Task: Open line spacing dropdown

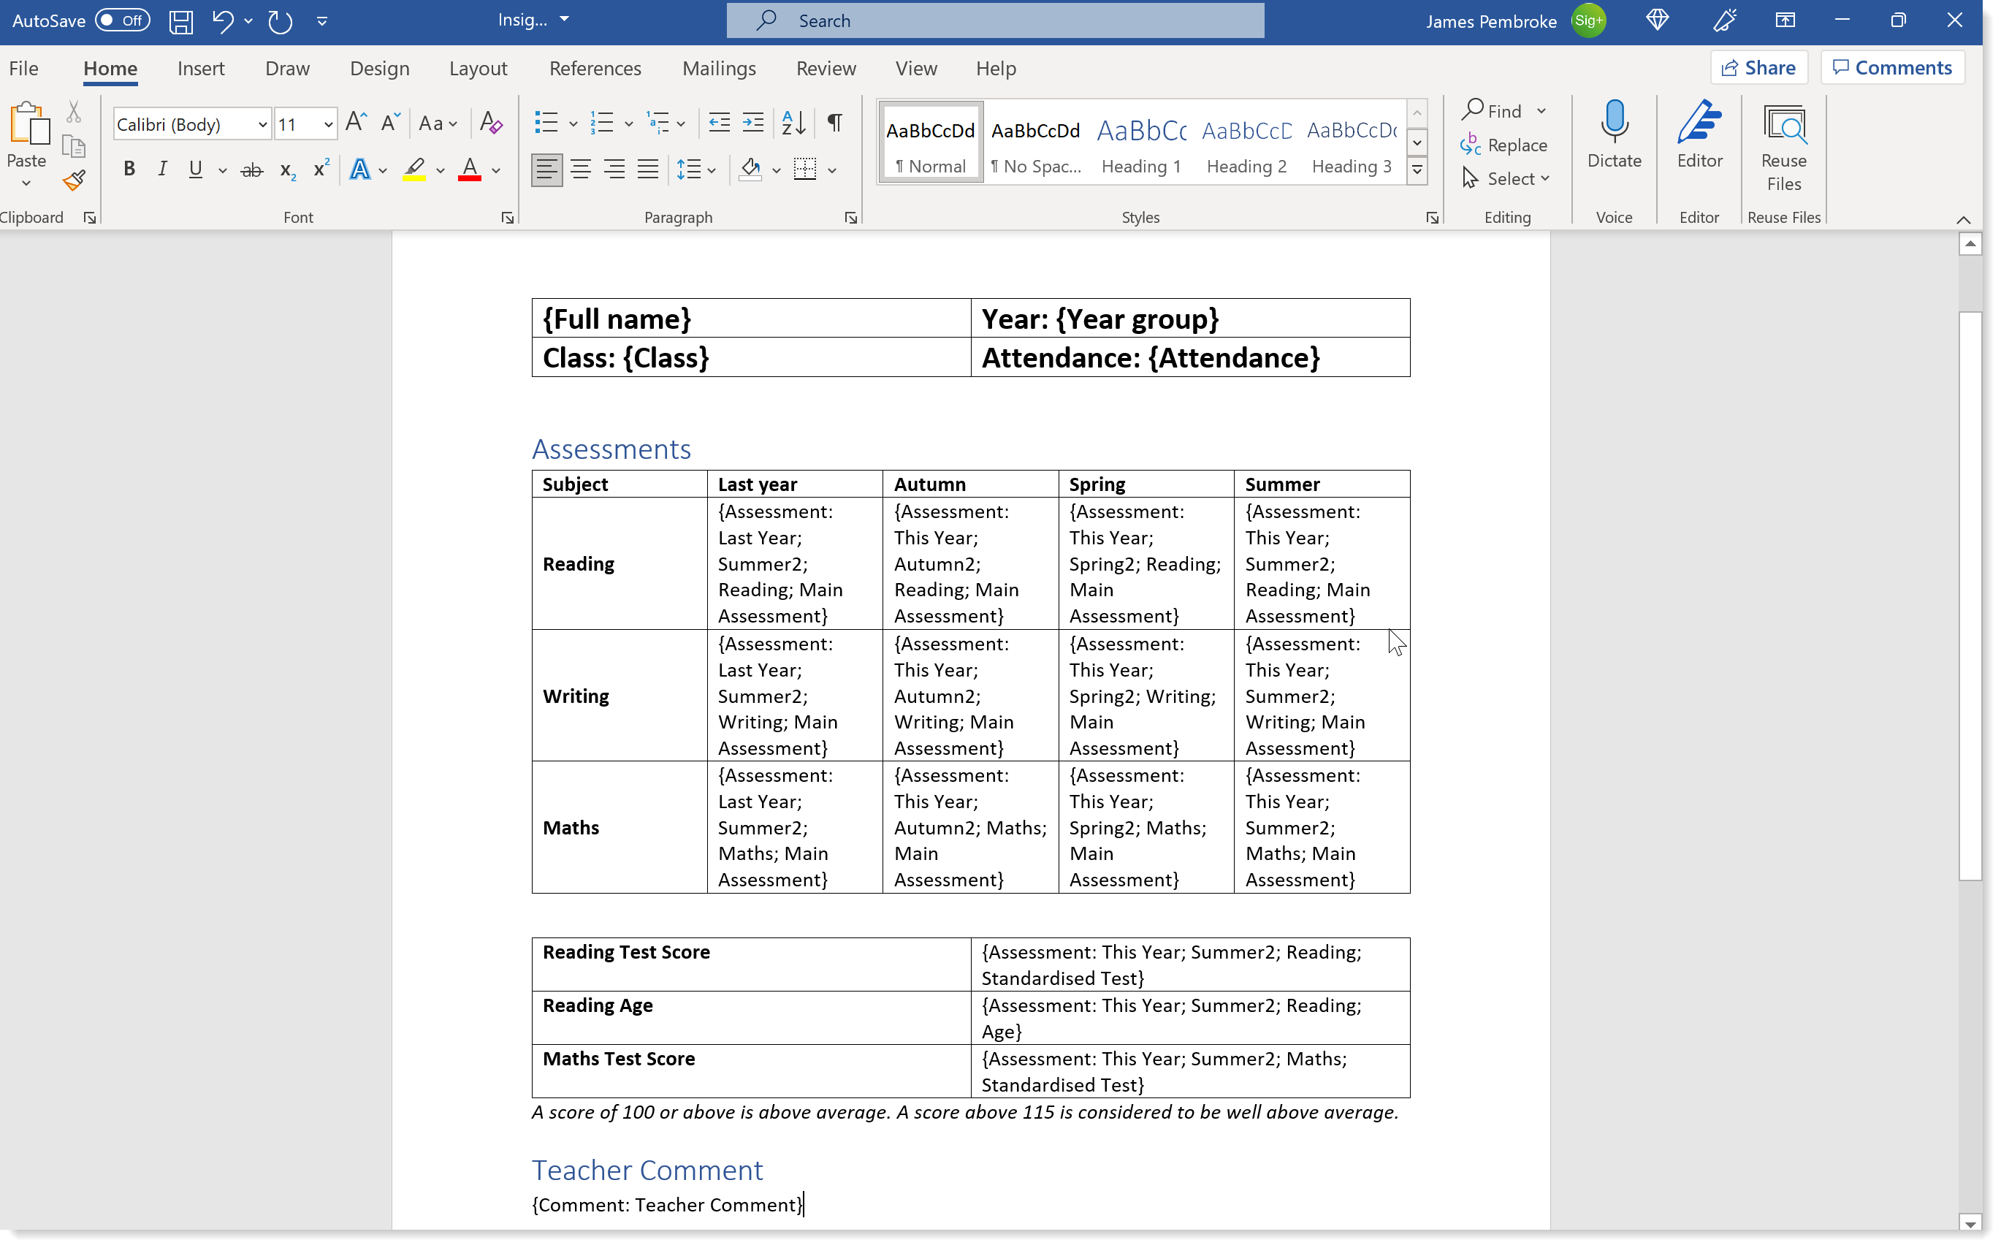Action: [696, 170]
